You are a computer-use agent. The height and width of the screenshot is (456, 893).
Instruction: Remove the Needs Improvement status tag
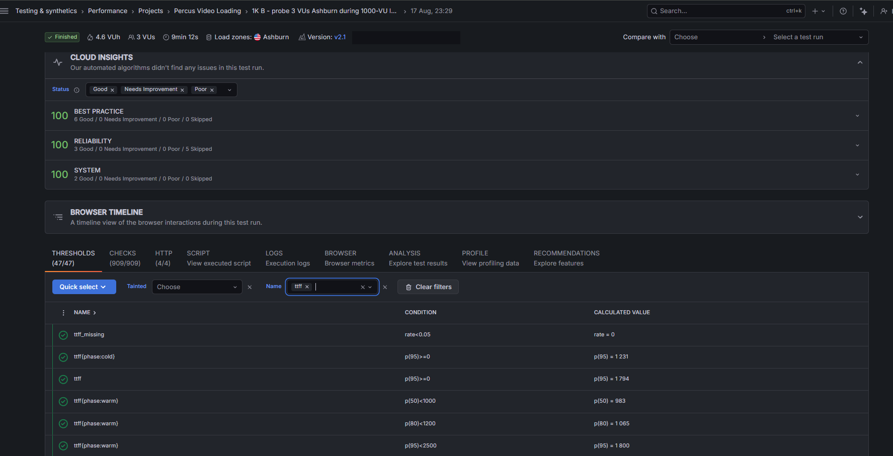point(182,90)
